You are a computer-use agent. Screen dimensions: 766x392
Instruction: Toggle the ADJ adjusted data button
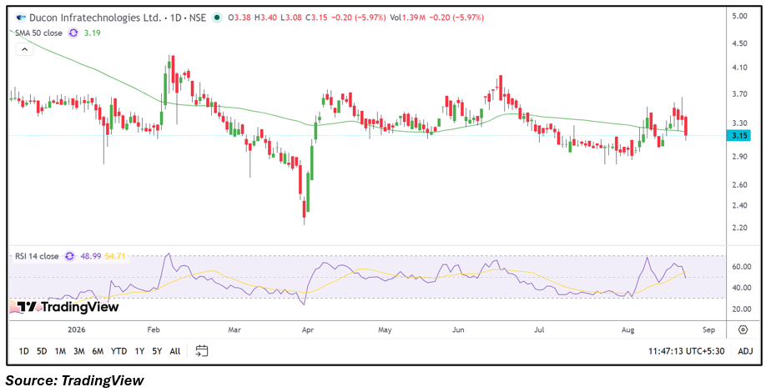[745, 351]
